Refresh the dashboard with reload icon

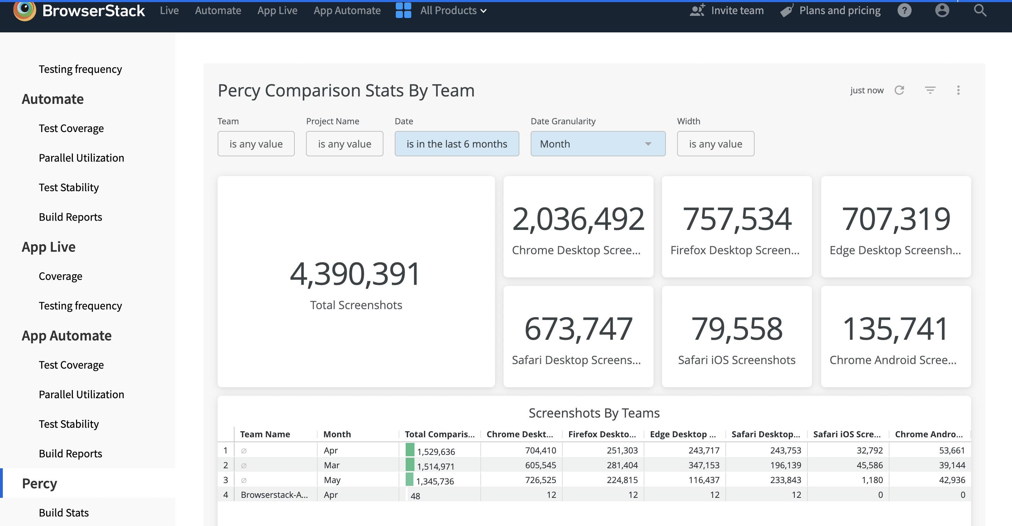click(x=899, y=90)
